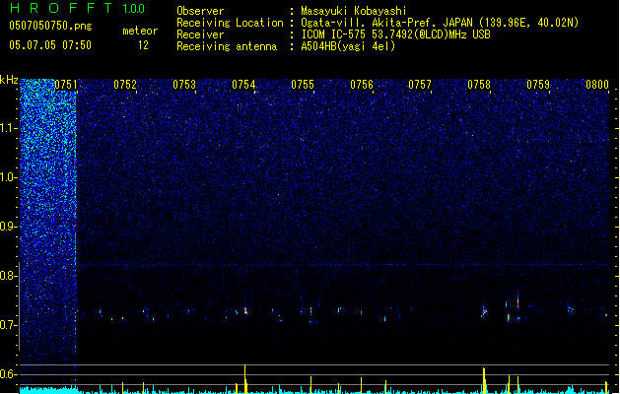
Task: Click the date stamp 05.07.05 07:50
Action: click(x=50, y=45)
